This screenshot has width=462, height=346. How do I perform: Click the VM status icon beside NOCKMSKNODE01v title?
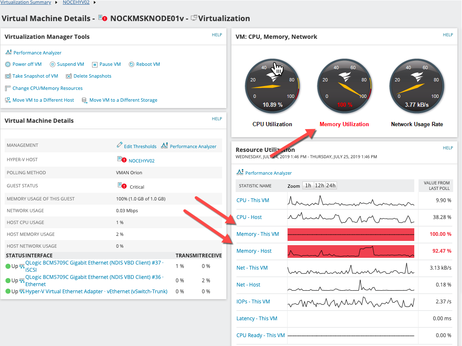pyautogui.click(x=103, y=18)
